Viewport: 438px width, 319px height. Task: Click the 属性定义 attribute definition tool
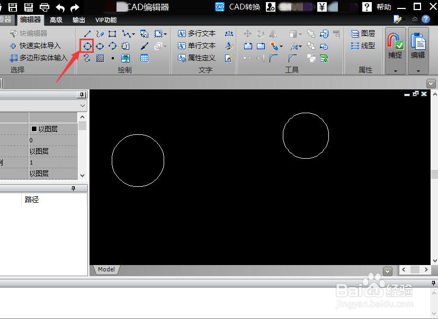196,58
